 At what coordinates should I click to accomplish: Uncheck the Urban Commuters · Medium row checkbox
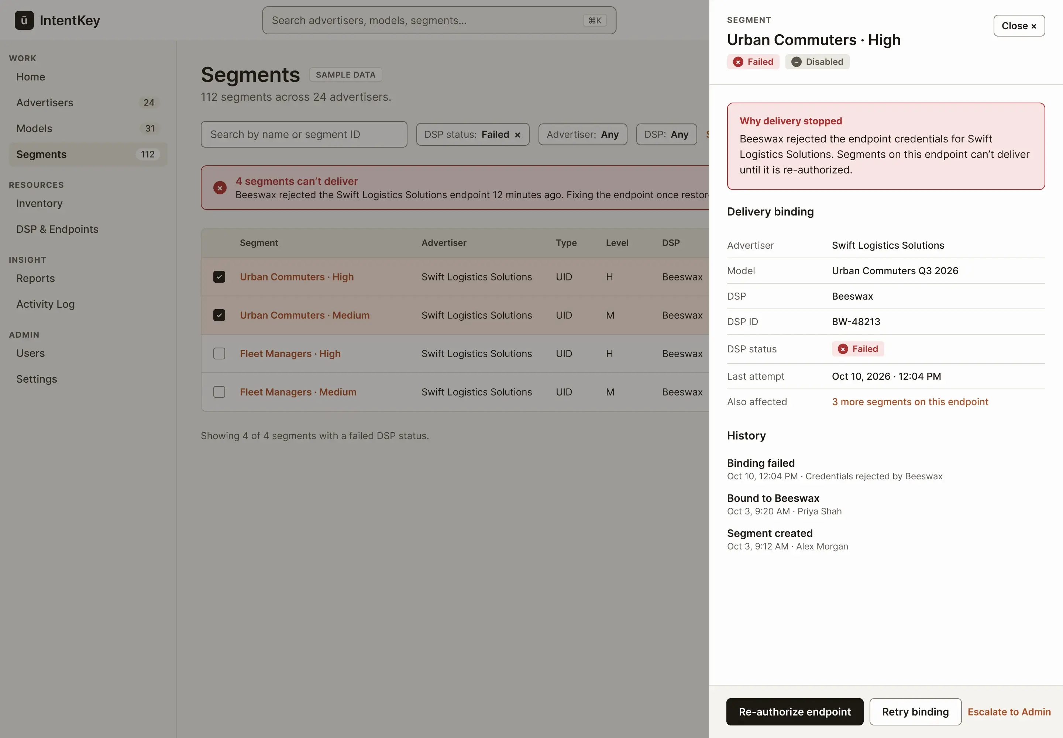pyautogui.click(x=219, y=315)
